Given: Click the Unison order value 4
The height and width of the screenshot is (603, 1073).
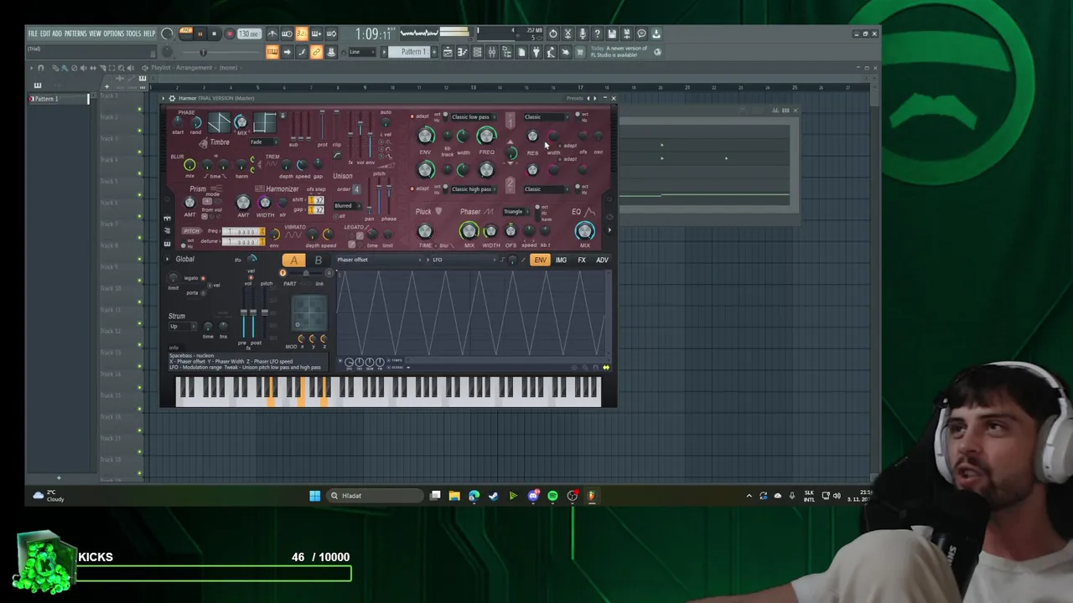Looking at the screenshot, I should 355,189.
